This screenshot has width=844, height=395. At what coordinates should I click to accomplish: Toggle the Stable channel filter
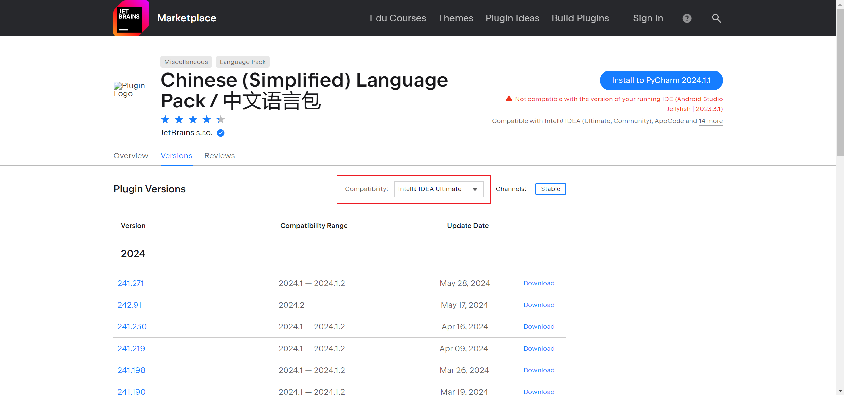coord(550,189)
